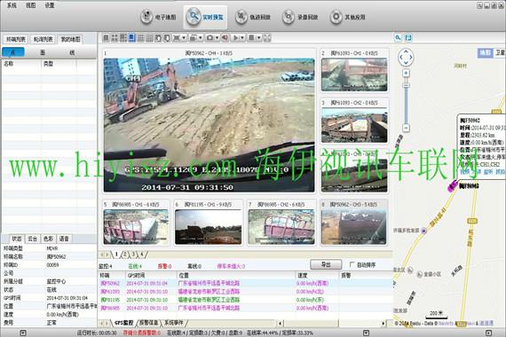Switch to four-window video layout
The image size is (506, 337).
point(115,38)
